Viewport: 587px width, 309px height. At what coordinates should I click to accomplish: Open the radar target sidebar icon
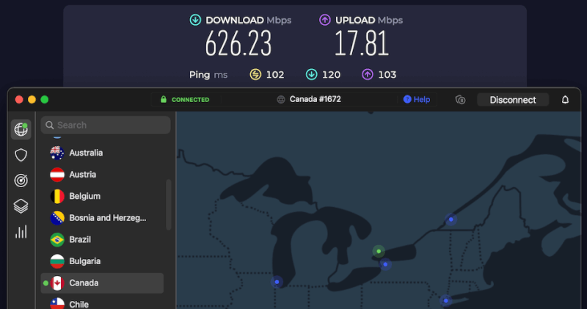(x=21, y=180)
